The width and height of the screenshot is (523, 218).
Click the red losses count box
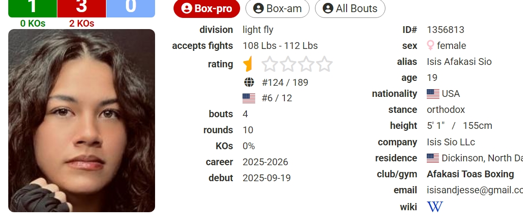click(x=82, y=7)
